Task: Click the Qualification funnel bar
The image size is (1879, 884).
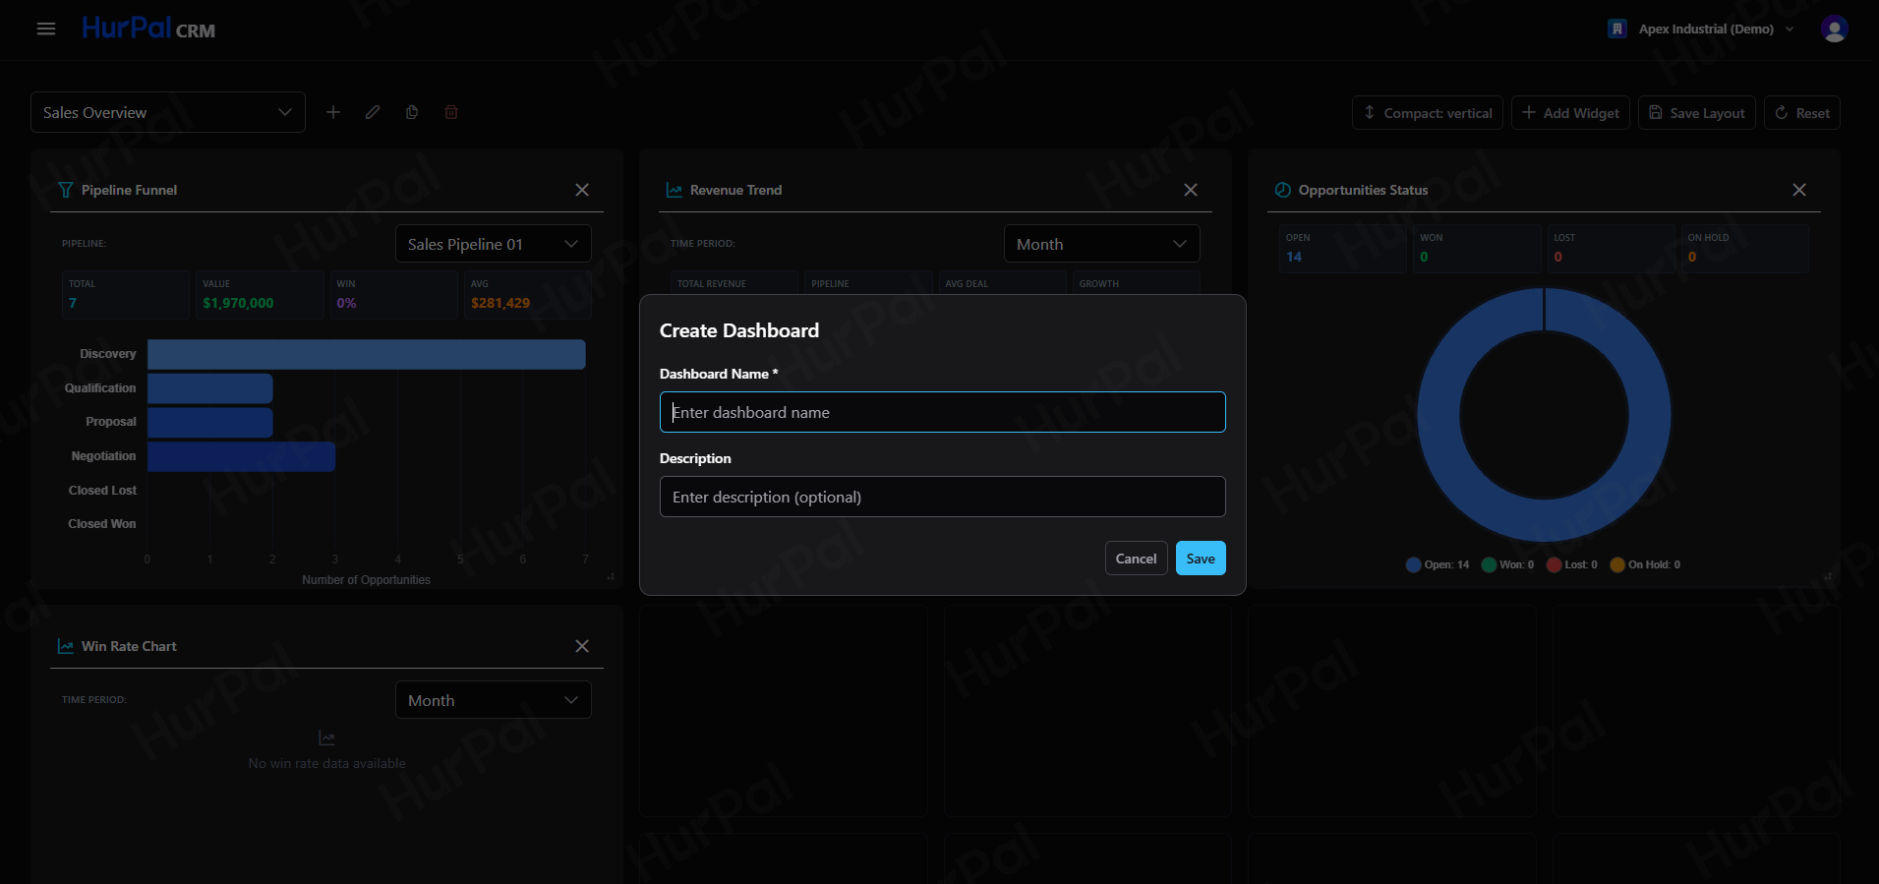Action: pos(210,388)
